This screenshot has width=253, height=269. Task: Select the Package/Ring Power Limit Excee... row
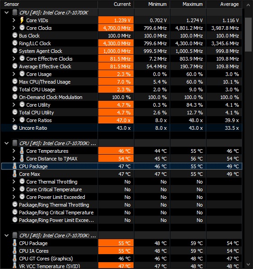pyautogui.click(x=121, y=220)
